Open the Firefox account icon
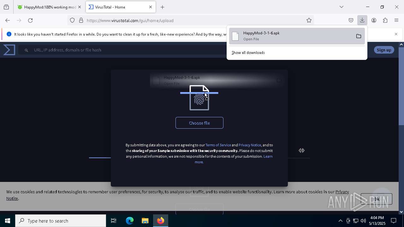The width and height of the screenshot is (404, 227). click(374, 20)
